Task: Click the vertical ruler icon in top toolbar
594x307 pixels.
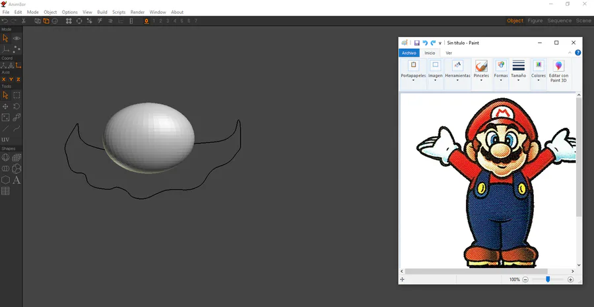Action: point(131,21)
